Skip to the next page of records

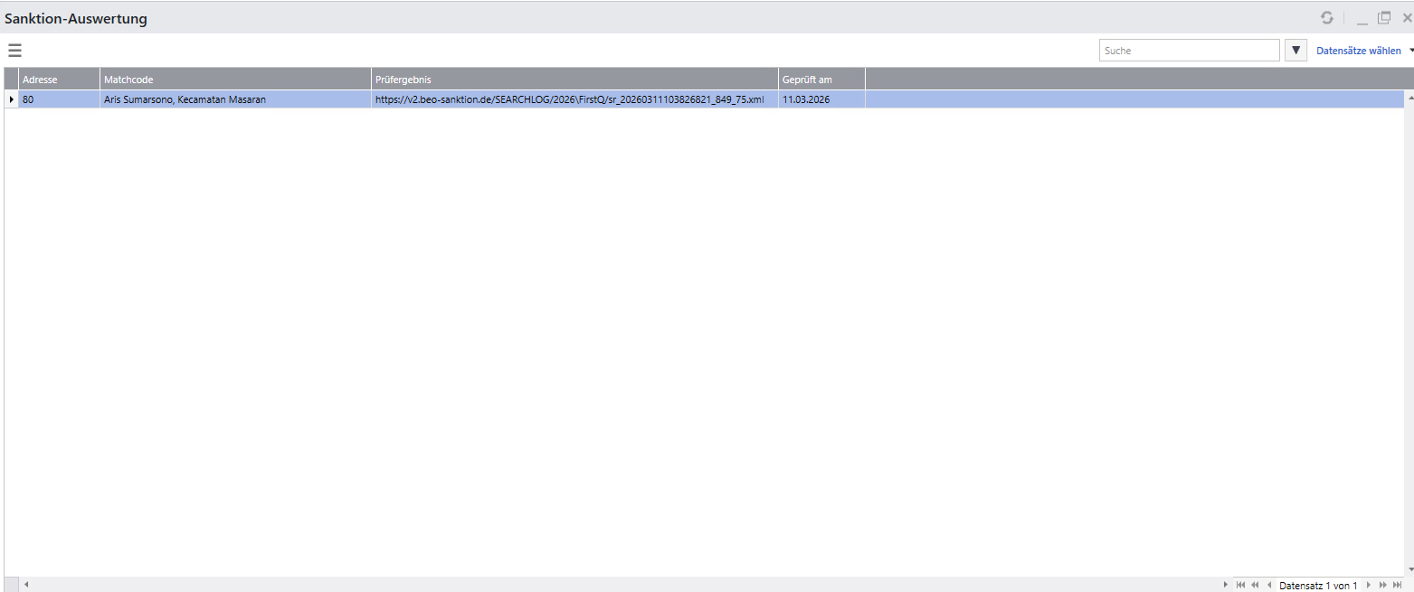click(x=1383, y=586)
